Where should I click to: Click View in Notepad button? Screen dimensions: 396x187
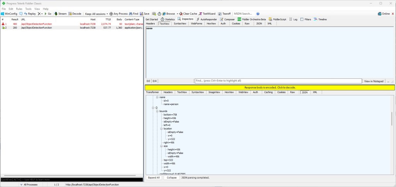[374, 81]
